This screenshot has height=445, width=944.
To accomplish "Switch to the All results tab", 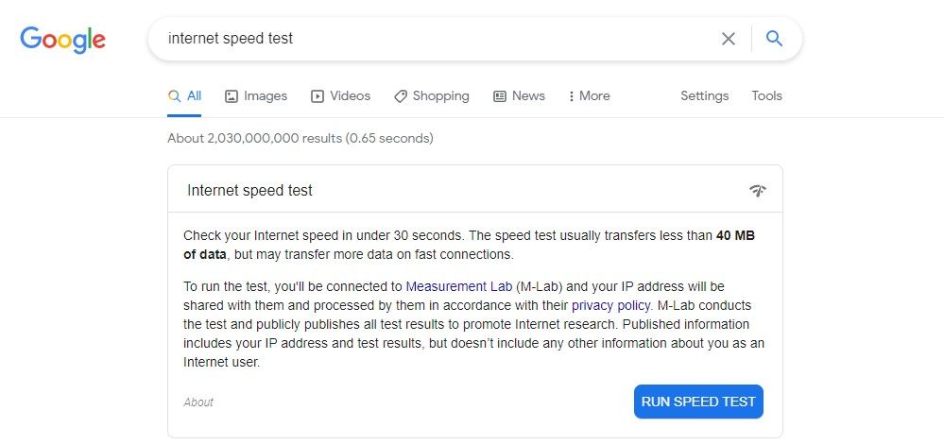I will tap(184, 96).
